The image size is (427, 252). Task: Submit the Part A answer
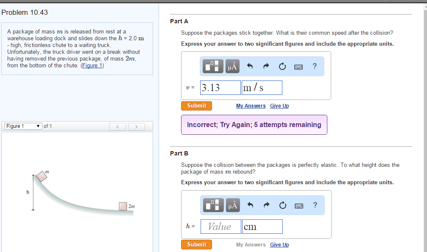pos(196,106)
